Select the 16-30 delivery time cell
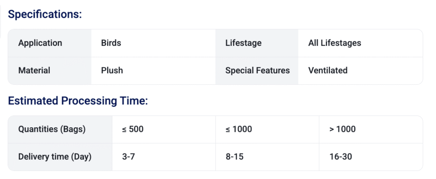 pos(340,157)
